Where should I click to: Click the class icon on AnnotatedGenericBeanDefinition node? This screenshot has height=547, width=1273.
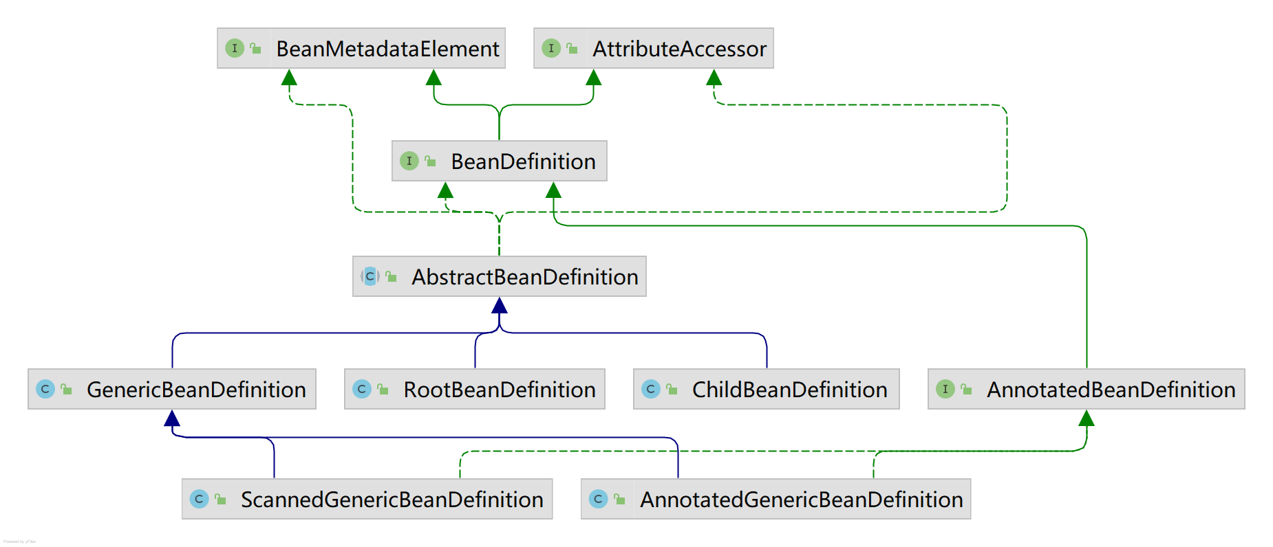click(599, 499)
